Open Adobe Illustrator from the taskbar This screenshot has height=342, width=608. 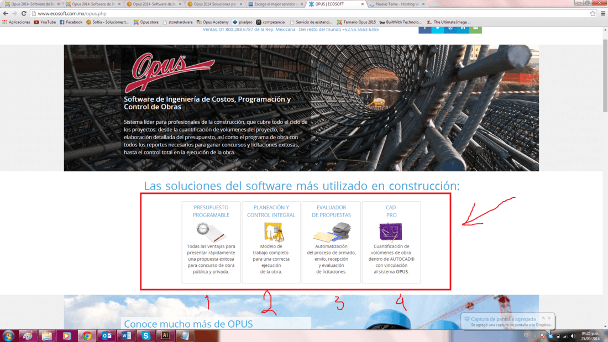click(x=166, y=336)
